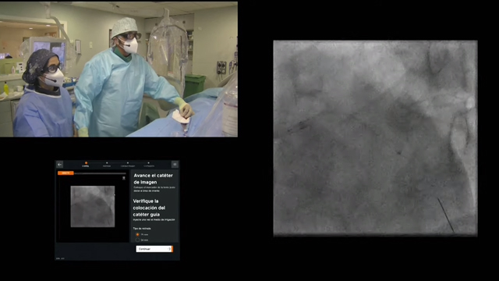Click the 'Tipo de retirada' label
The width and height of the screenshot is (499, 281).
click(142, 229)
